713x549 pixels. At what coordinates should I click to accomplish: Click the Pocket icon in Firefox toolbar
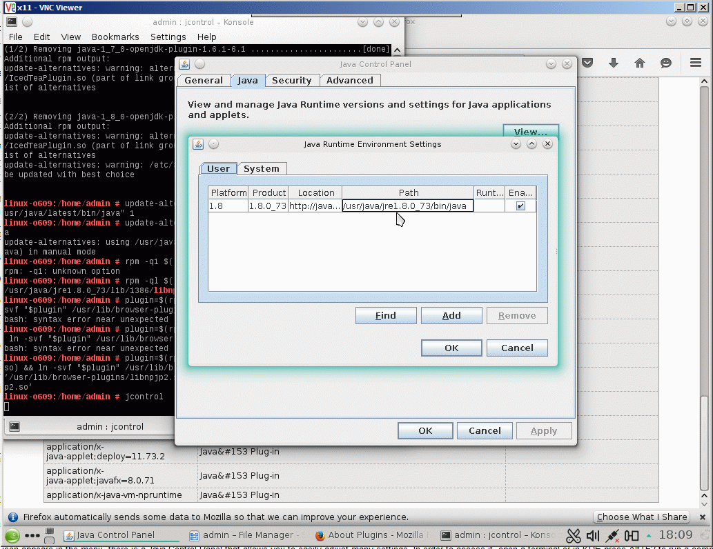pos(587,63)
